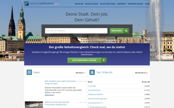Open the Europasekretär/-in job link
The image size is (174, 108).
click(95, 103)
